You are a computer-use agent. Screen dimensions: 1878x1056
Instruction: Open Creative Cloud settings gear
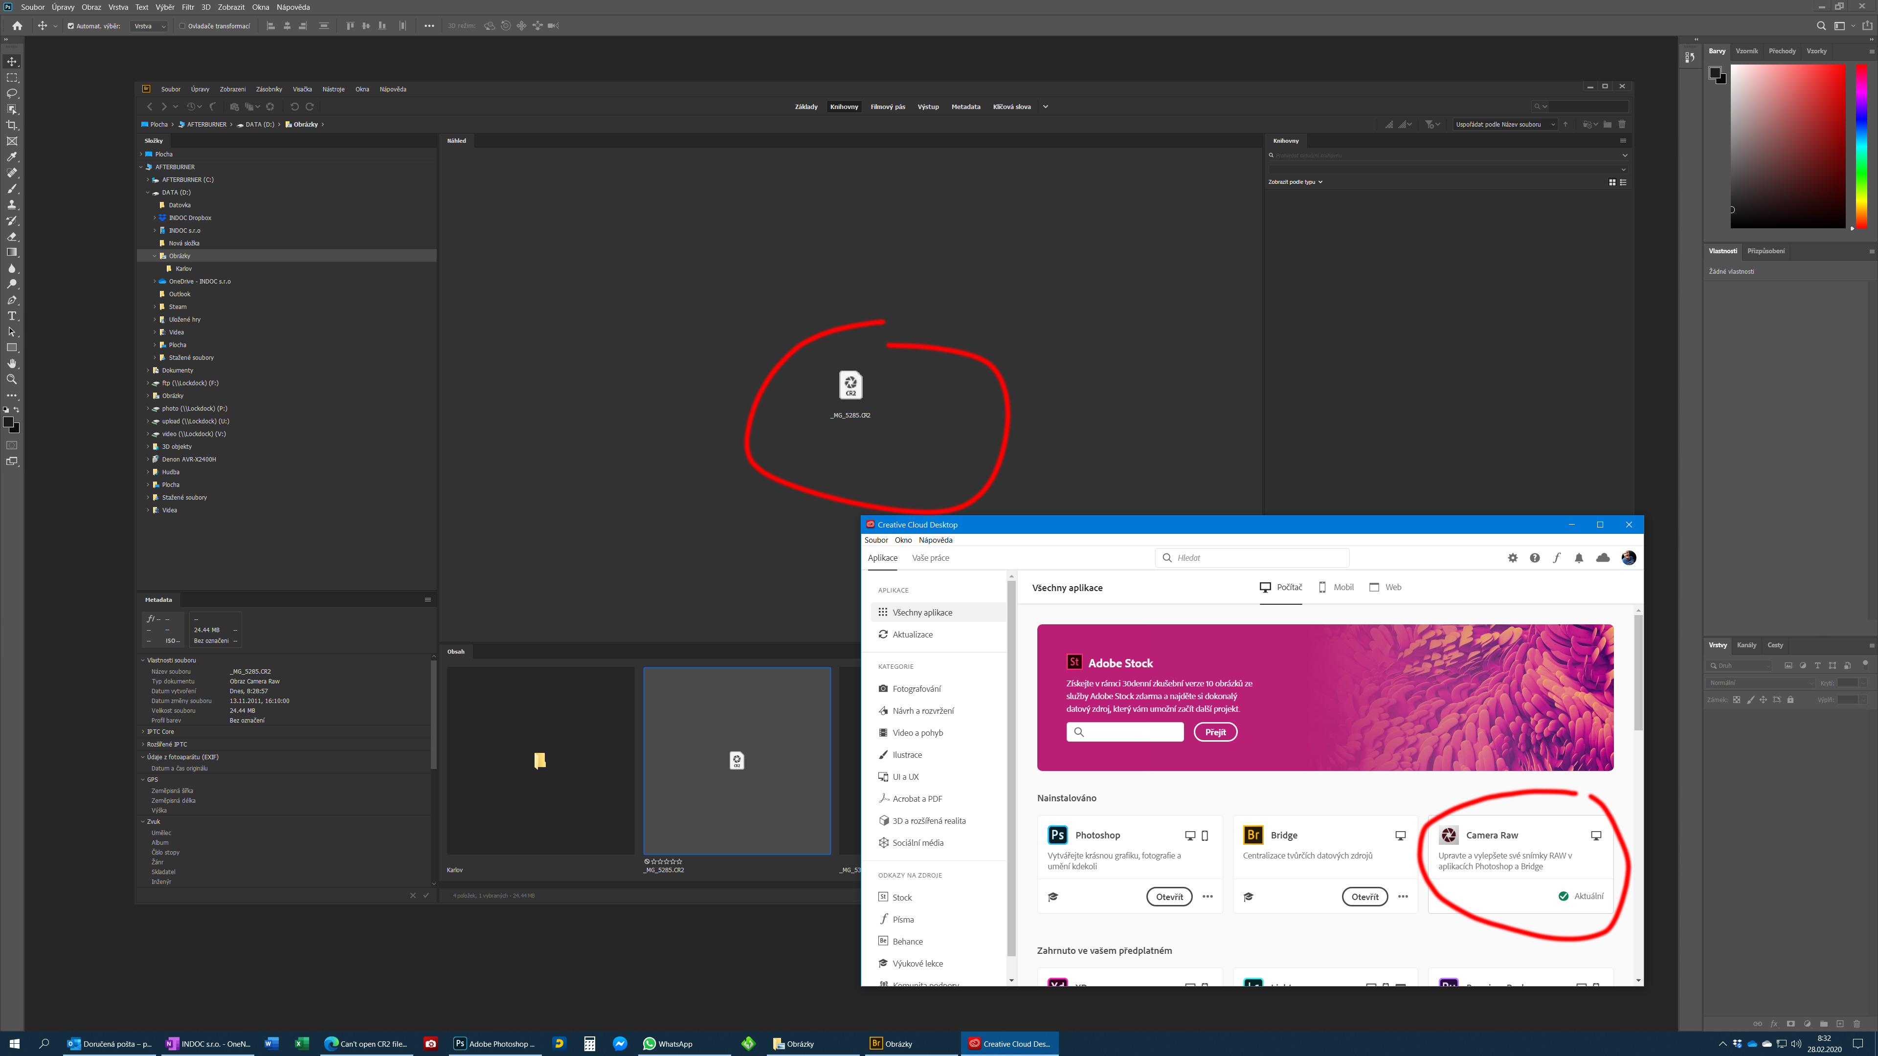[x=1513, y=557]
